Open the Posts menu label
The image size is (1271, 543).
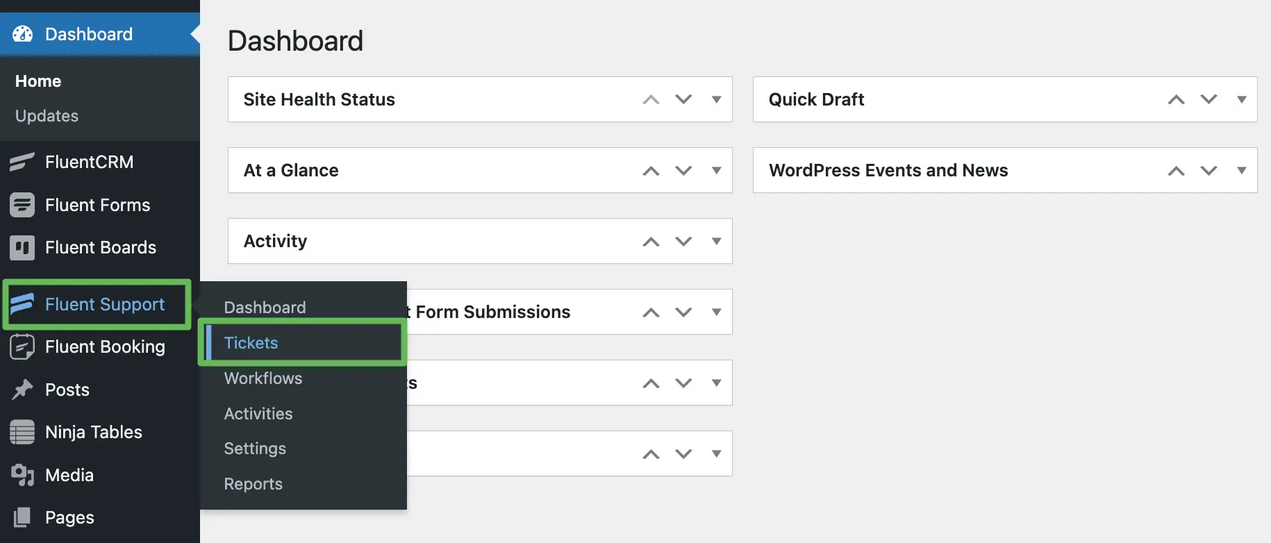tap(67, 390)
